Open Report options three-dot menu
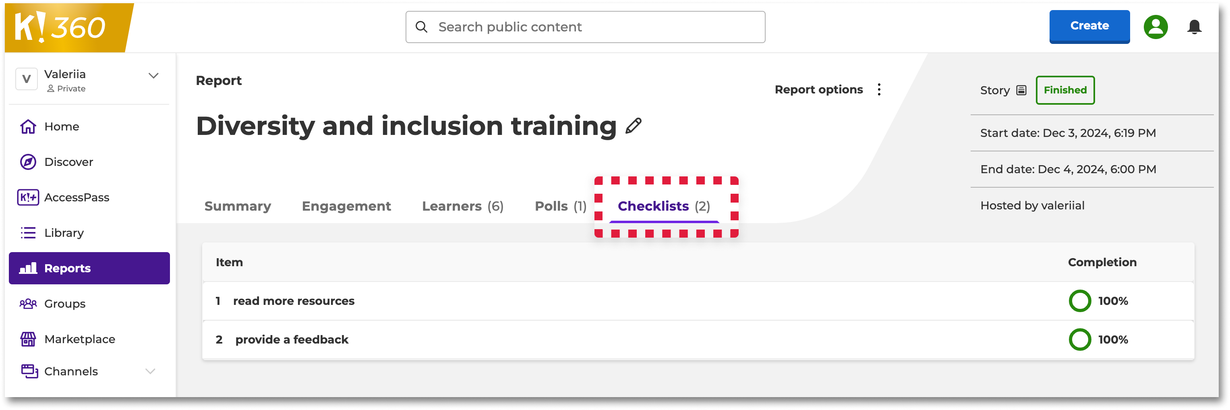 tap(878, 90)
